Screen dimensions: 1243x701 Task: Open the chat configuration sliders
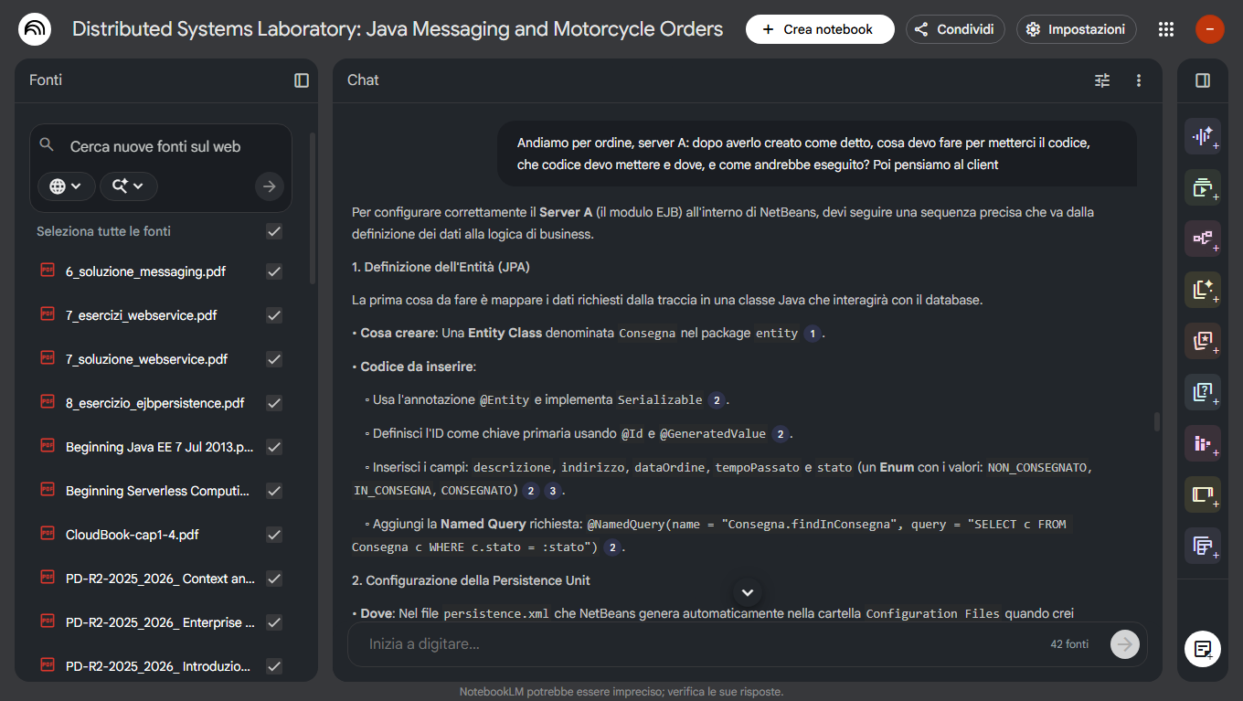(1101, 80)
